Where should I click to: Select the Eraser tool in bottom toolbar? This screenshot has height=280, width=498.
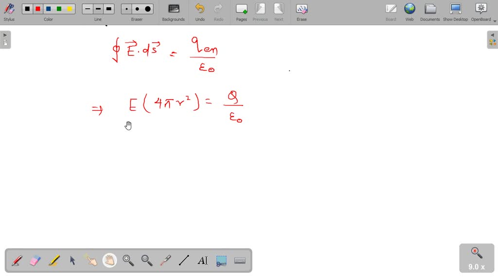pos(35,260)
